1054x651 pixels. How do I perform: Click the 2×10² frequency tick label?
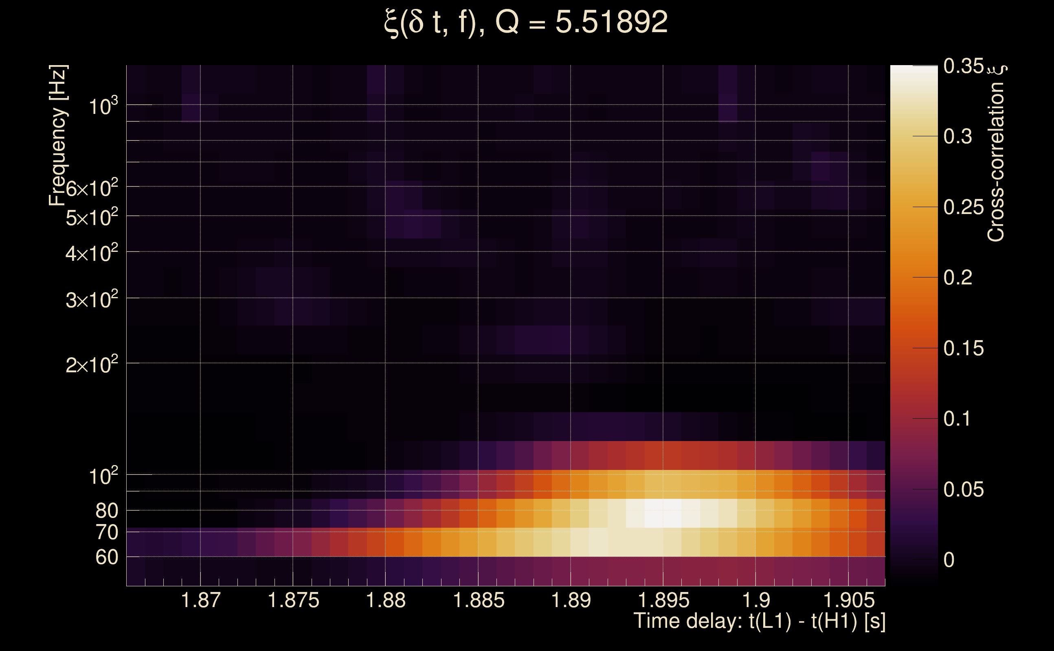pyautogui.click(x=91, y=365)
